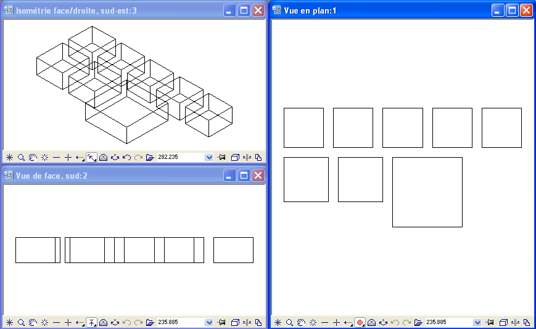
Task: Toggle navigation mode rotate icon in Vue de face window
Action: tap(115, 322)
